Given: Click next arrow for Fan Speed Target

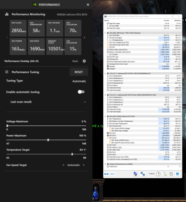Looking at the screenshot, I should click(x=84, y=165).
